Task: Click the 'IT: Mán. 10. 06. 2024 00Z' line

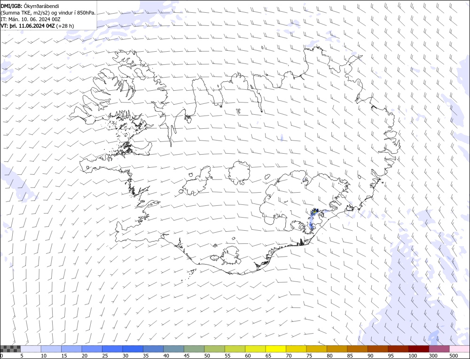Action: tap(31, 19)
